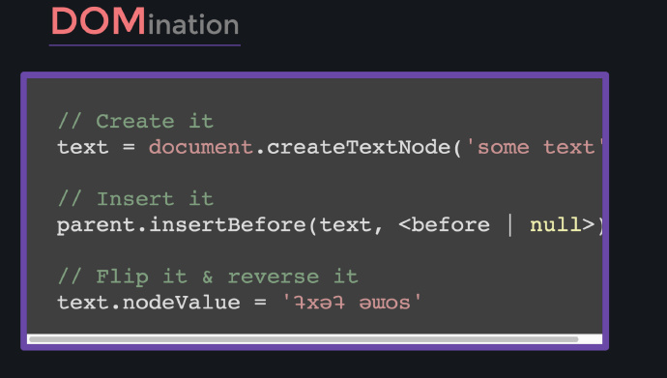Click the '// Create it' comment line

click(135, 122)
